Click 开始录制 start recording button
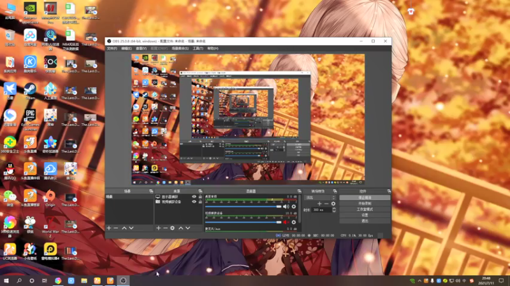 (x=365, y=203)
